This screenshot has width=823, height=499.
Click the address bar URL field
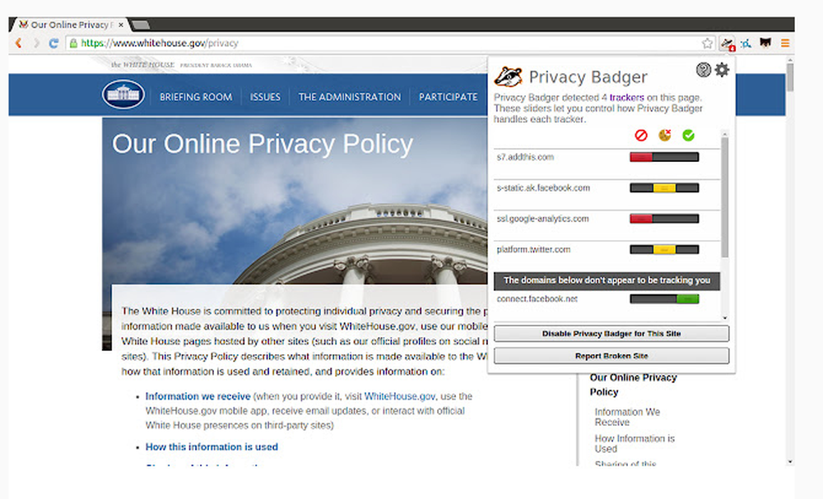pos(388,43)
